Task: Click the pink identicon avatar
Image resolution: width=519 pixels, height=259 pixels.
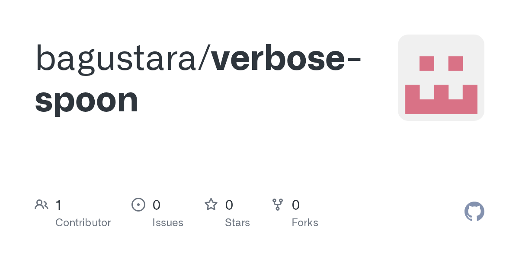Action: 441,78
